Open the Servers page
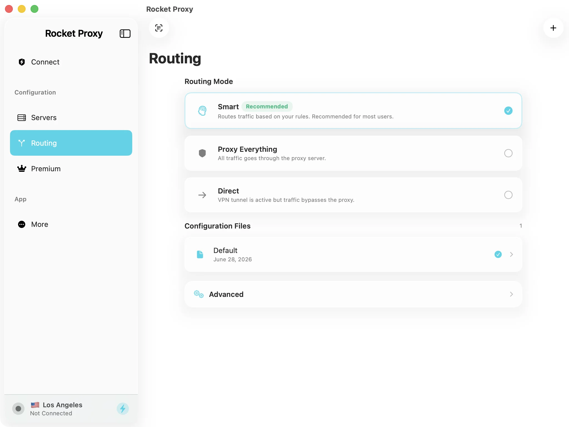Viewport: 569px width, 427px height. [71, 118]
